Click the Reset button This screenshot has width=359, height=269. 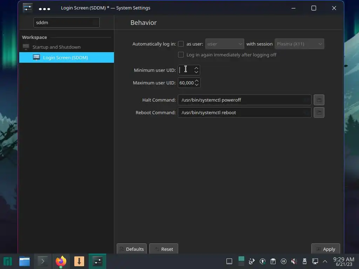coord(163,249)
